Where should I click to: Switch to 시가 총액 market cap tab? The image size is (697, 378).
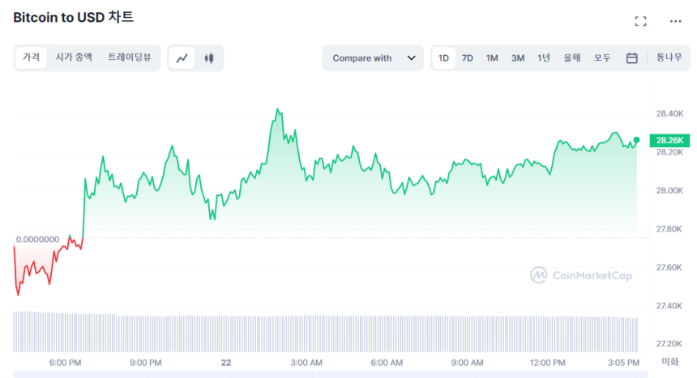(x=74, y=58)
